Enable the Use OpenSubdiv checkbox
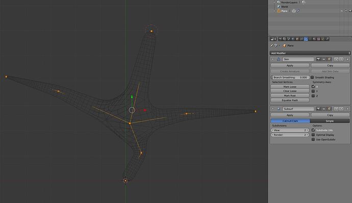The image size is (352, 203). 313,140
